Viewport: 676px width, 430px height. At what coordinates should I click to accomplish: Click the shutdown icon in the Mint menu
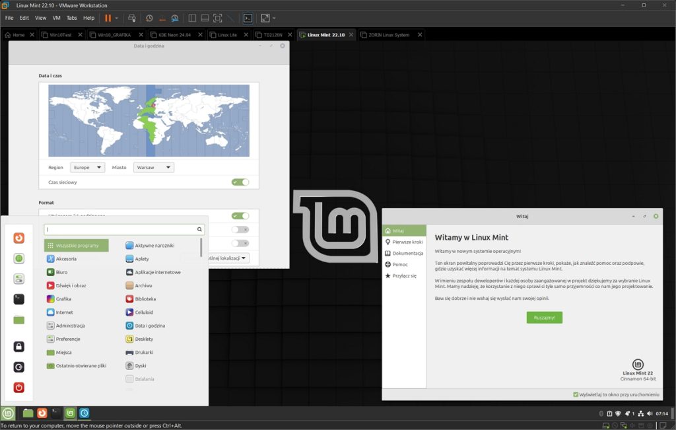18,387
